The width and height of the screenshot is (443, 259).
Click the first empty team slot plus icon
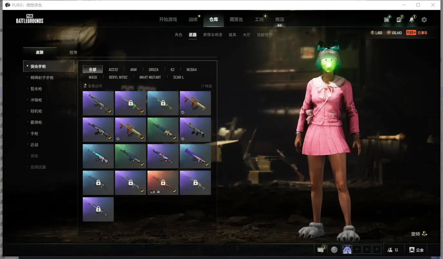[x=357, y=250]
